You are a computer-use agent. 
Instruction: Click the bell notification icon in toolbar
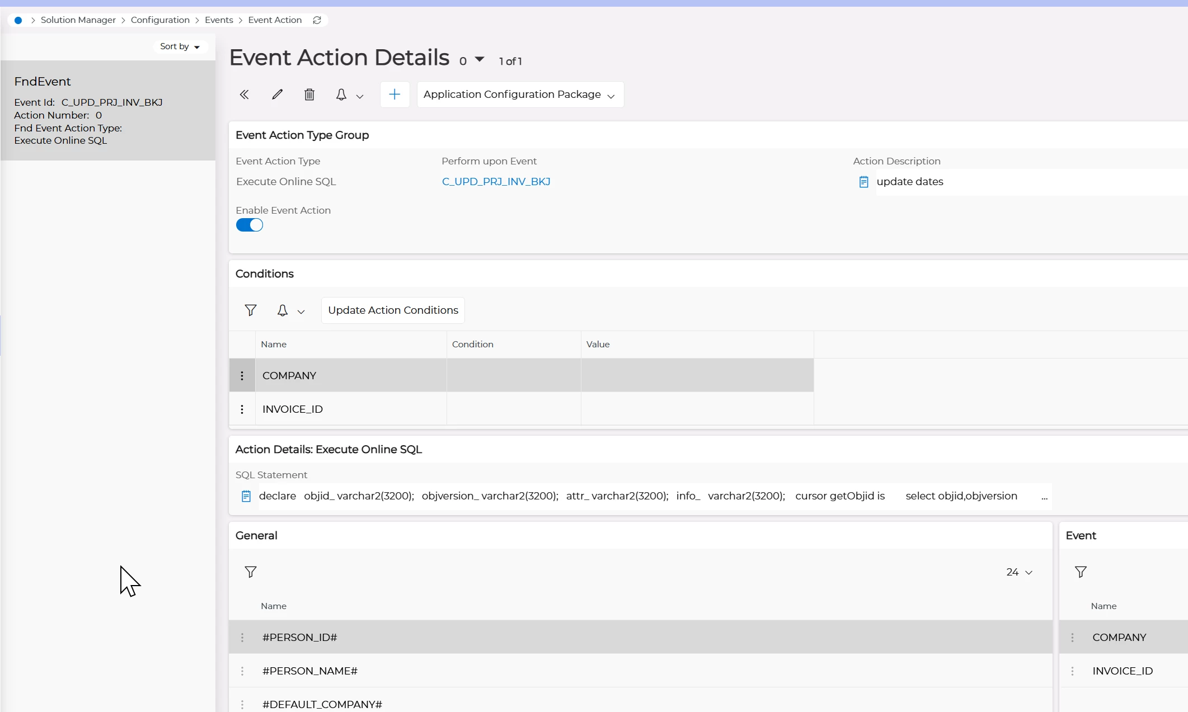[341, 95]
